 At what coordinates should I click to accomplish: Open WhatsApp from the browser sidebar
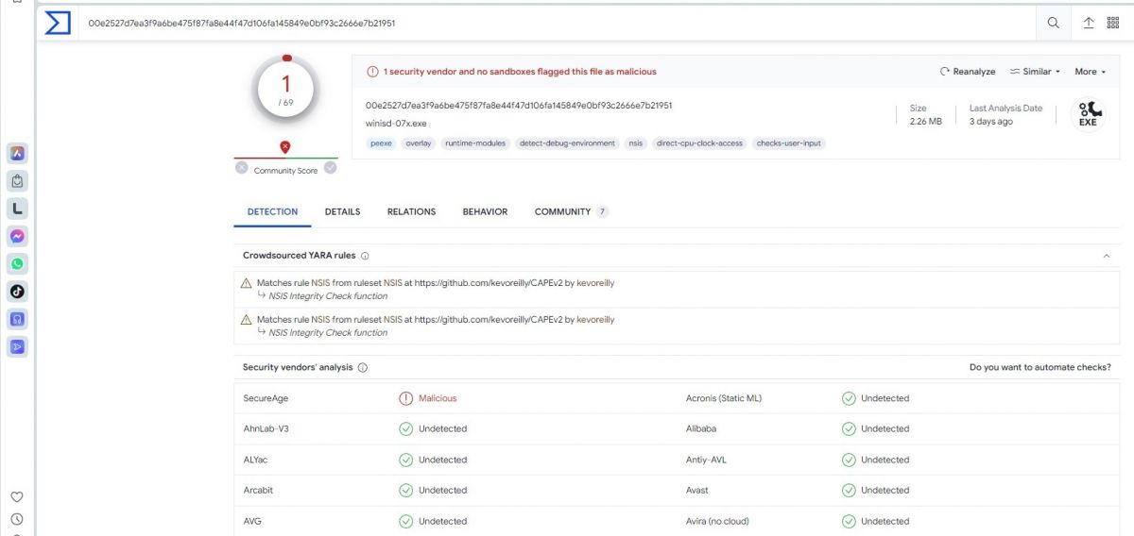(x=17, y=264)
